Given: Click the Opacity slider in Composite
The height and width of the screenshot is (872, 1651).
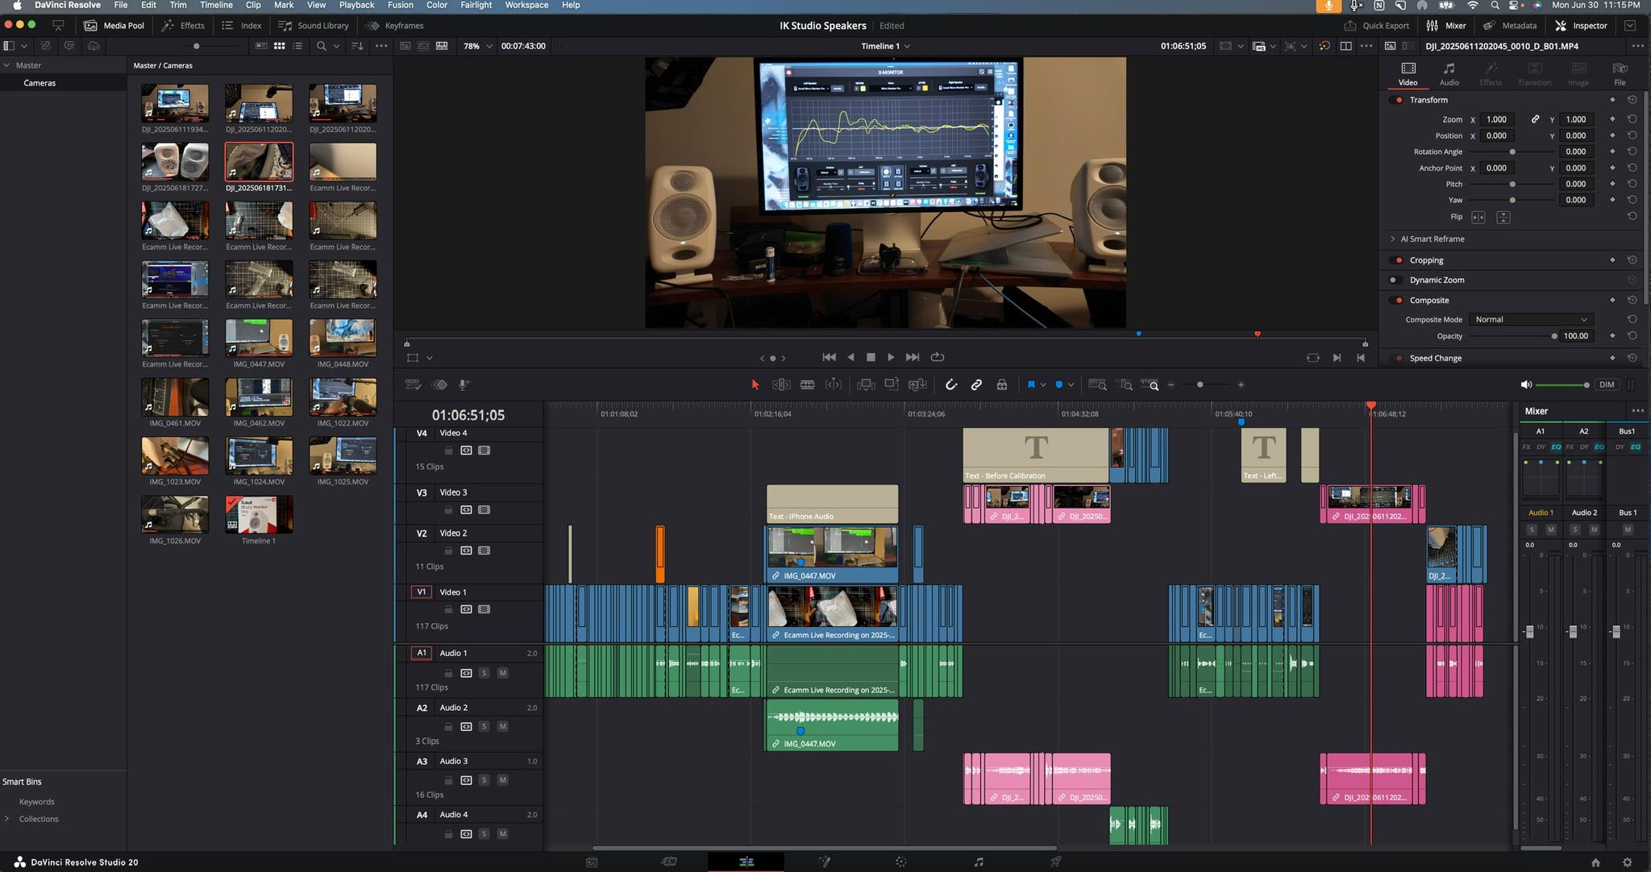Looking at the screenshot, I should click(1512, 336).
